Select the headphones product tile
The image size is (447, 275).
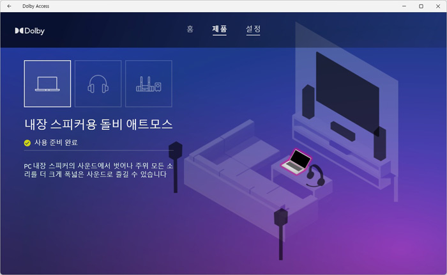(98, 84)
